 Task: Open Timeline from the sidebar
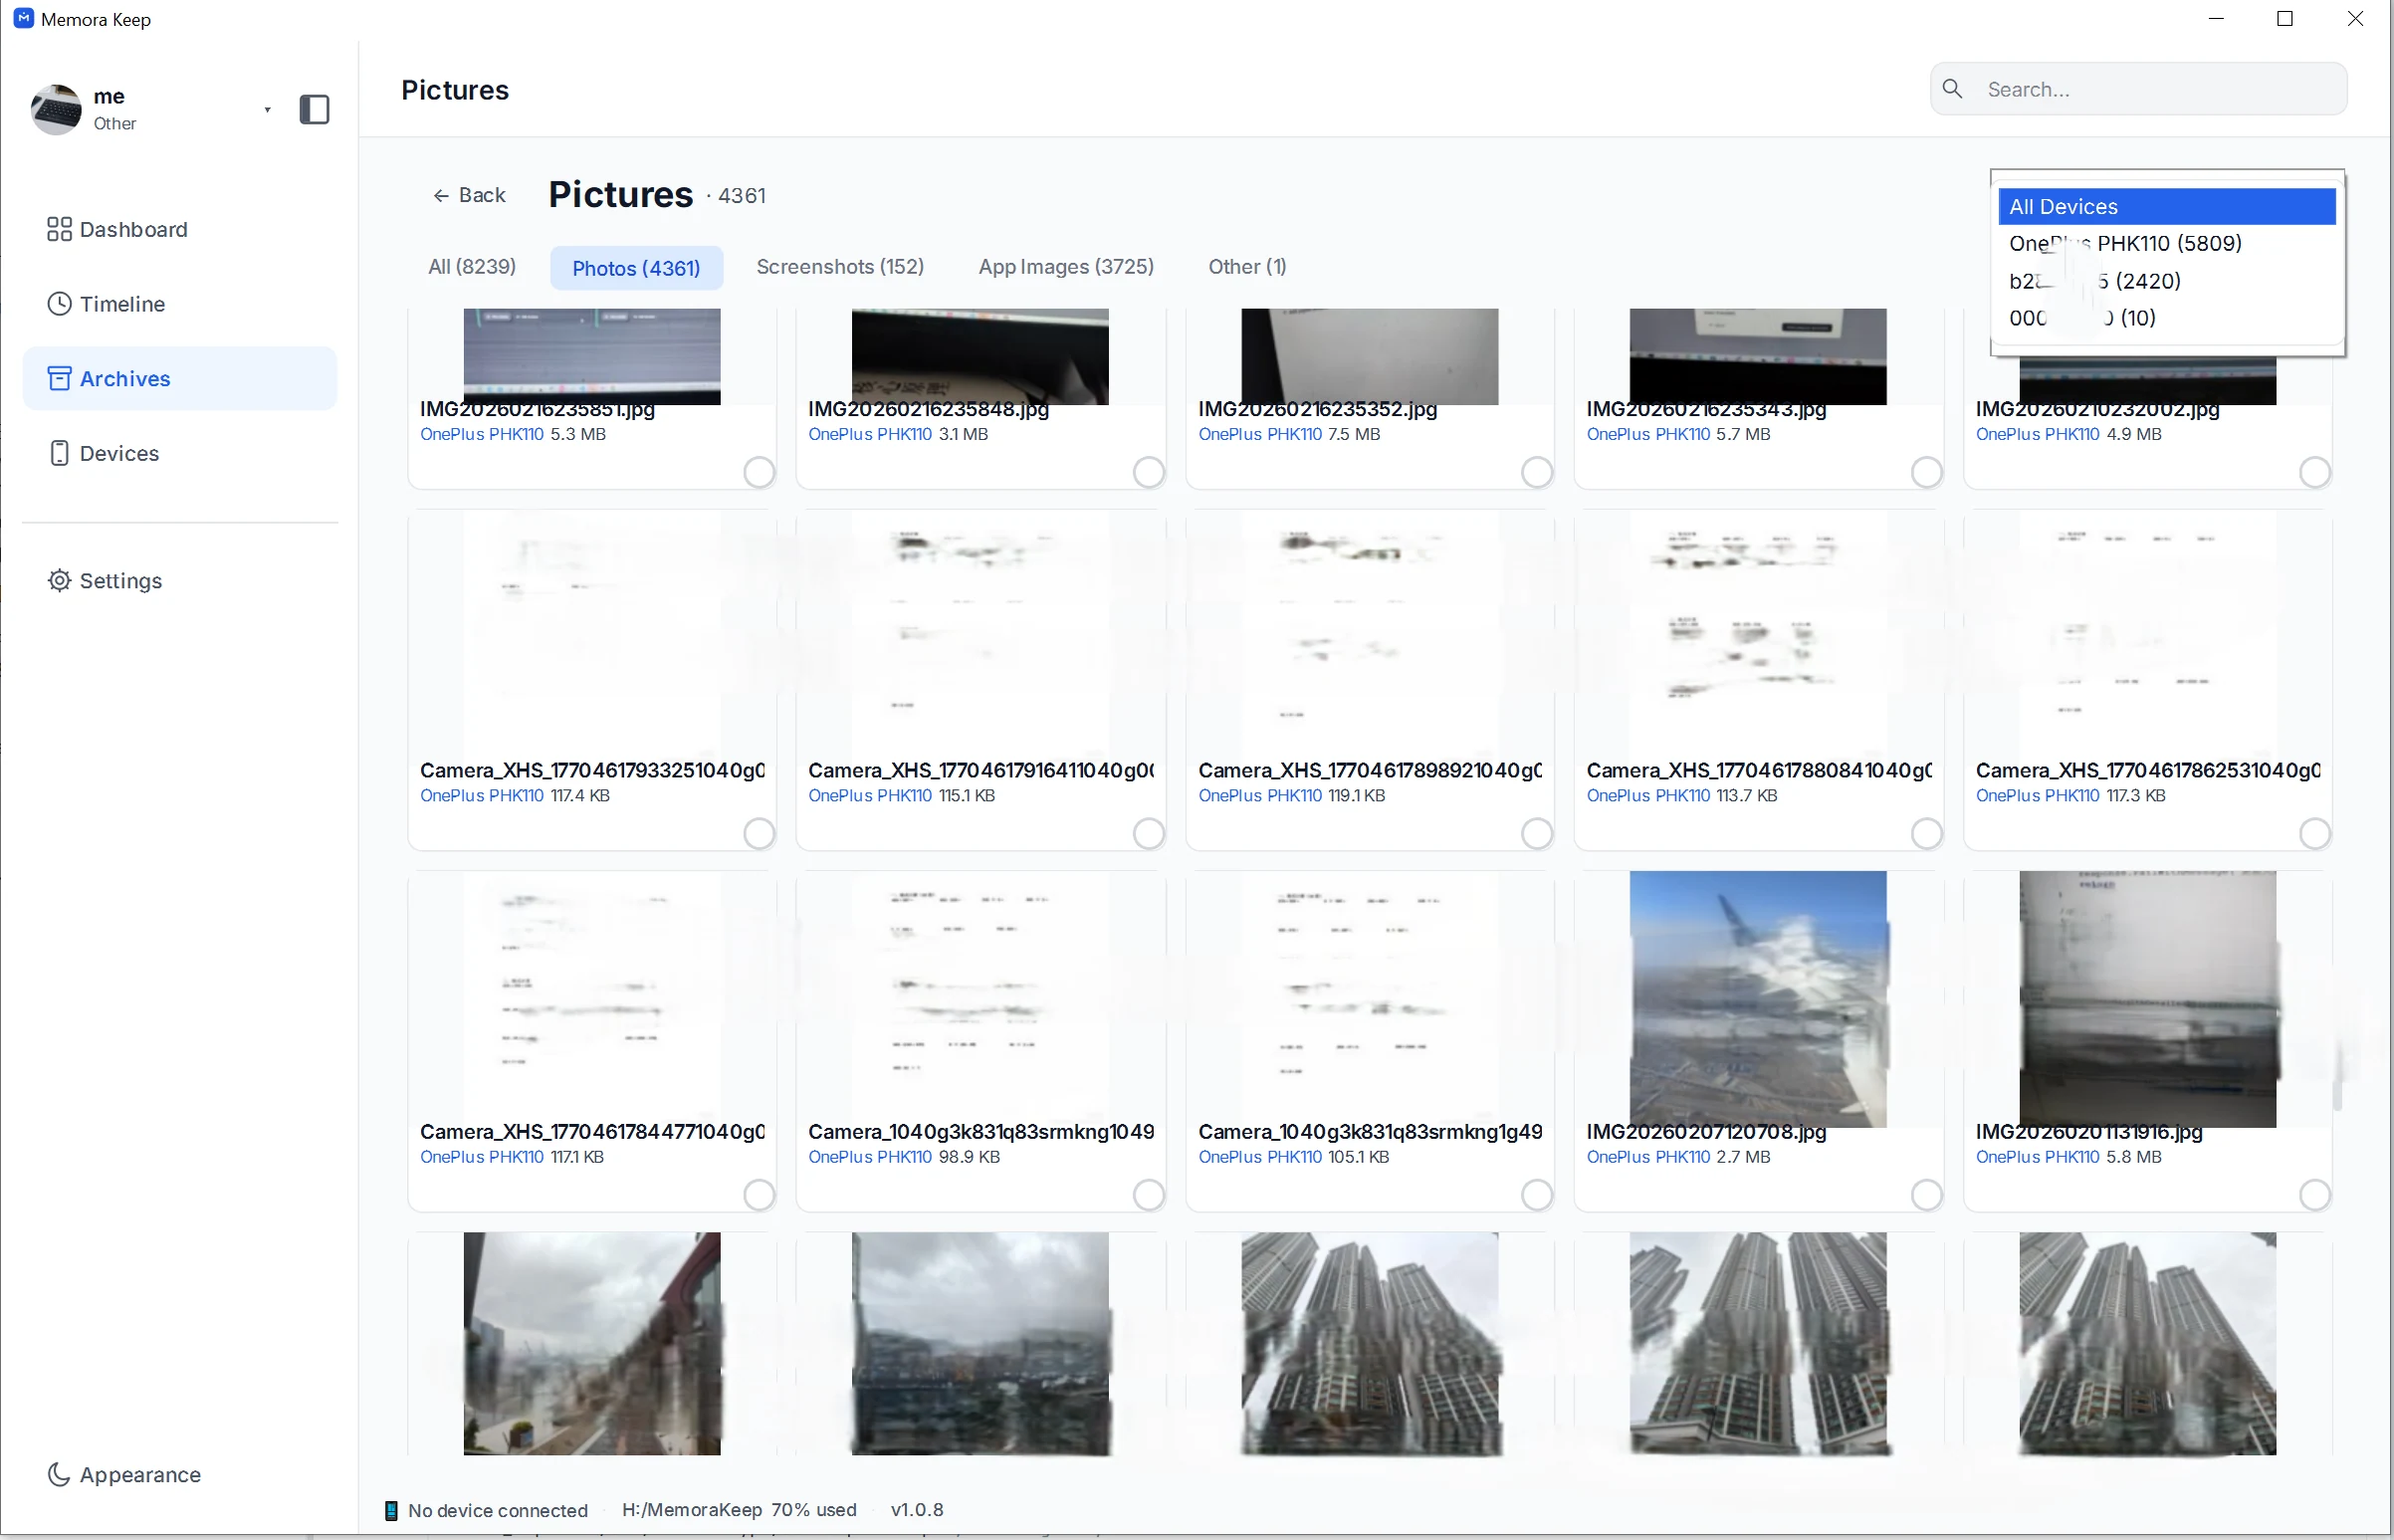(180, 304)
